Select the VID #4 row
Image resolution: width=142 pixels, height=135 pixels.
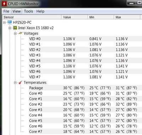point(85,60)
